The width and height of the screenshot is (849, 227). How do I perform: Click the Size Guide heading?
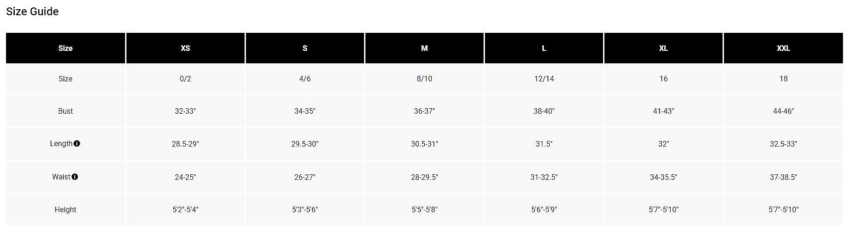32,12
